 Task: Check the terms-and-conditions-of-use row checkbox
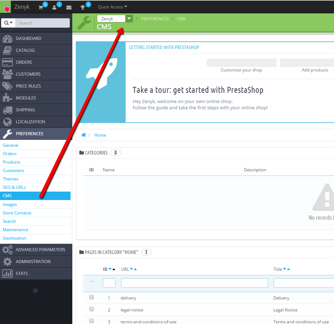[92, 321]
